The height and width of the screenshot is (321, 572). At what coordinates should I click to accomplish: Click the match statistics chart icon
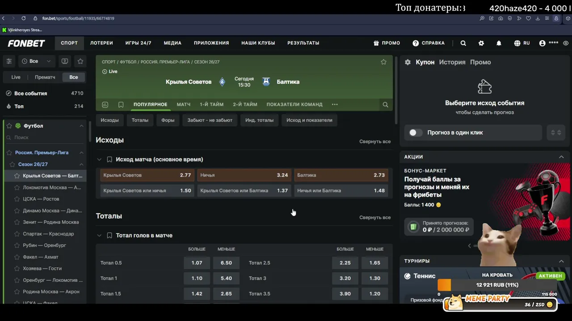(105, 104)
